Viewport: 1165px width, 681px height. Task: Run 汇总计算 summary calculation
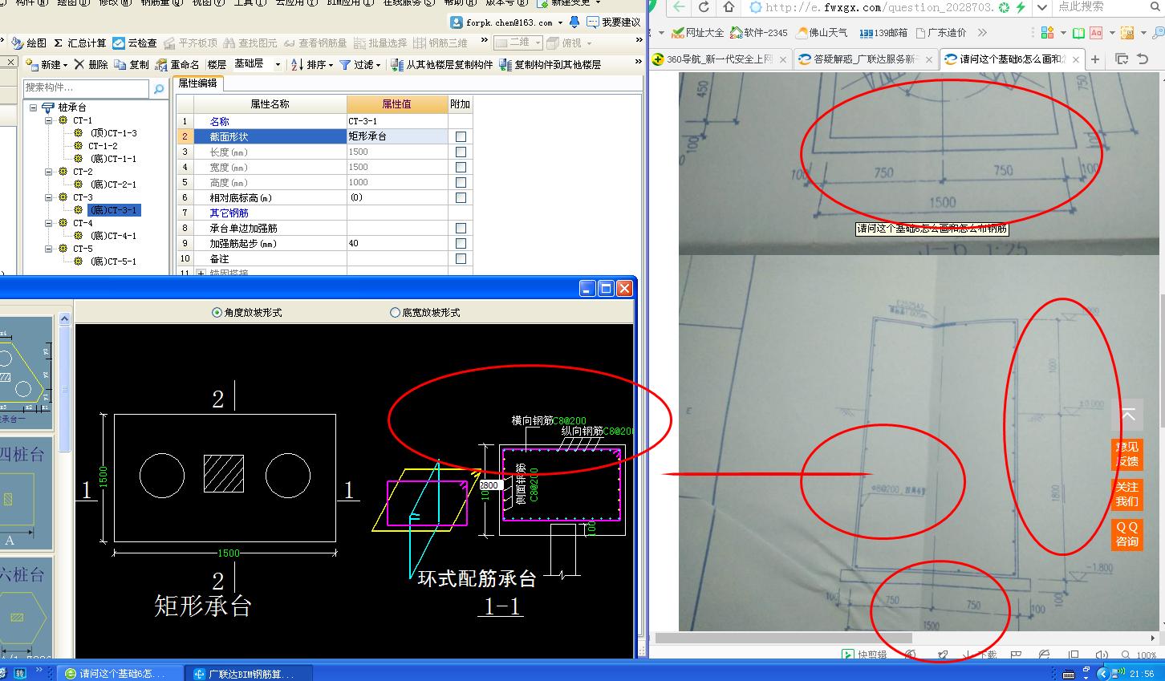pyautogui.click(x=80, y=43)
